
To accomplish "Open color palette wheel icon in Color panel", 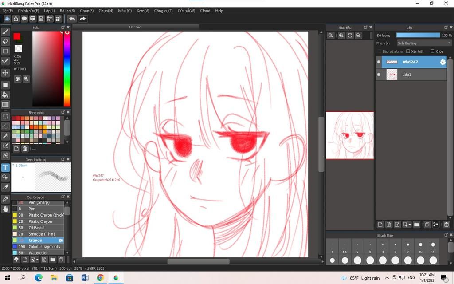I will coord(18,79).
